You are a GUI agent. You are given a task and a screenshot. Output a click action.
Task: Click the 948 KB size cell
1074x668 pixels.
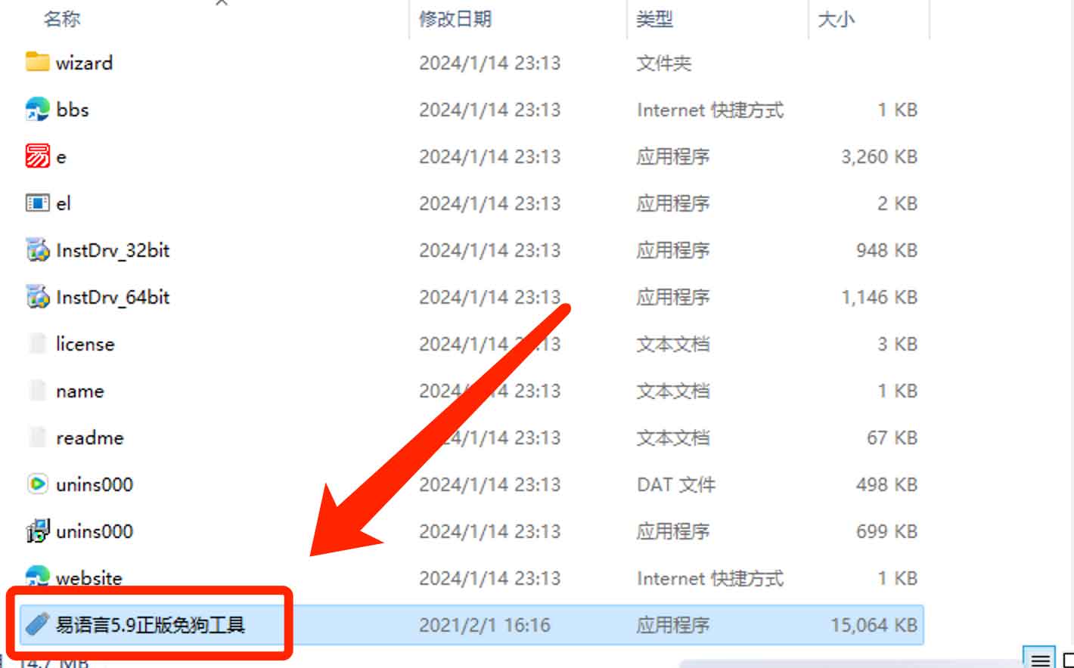pos(886,250)
